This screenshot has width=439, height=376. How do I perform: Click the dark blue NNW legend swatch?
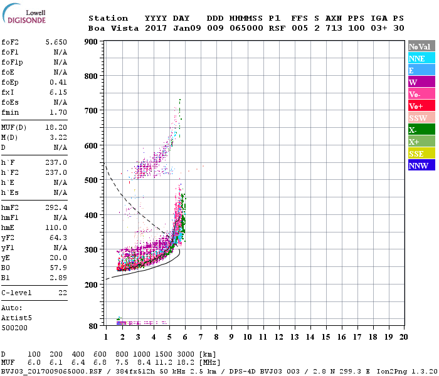[x=421, y=165]
